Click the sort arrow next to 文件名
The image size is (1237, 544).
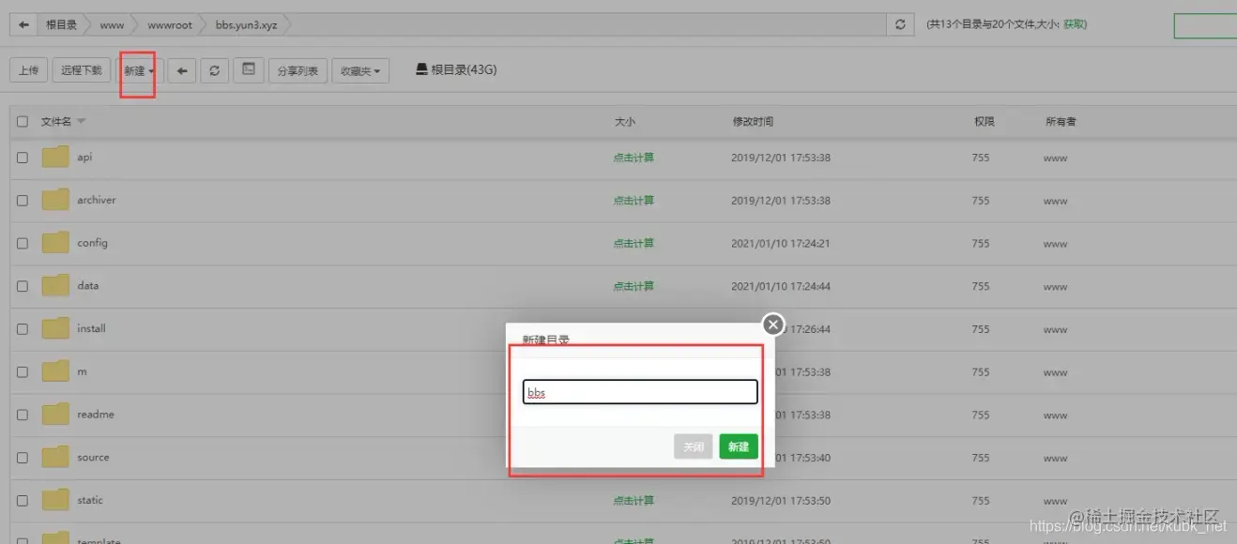coord(81,122)
